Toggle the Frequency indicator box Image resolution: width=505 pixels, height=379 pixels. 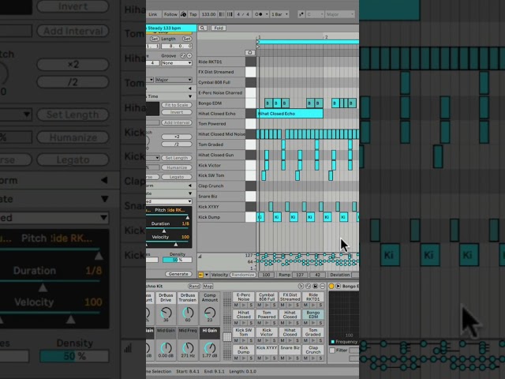333,342
